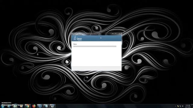Image resolution: width=193 pixels, height=108 pixels.
Task: Open Firefox from the taskbar
Action: (x=34, y=106)
